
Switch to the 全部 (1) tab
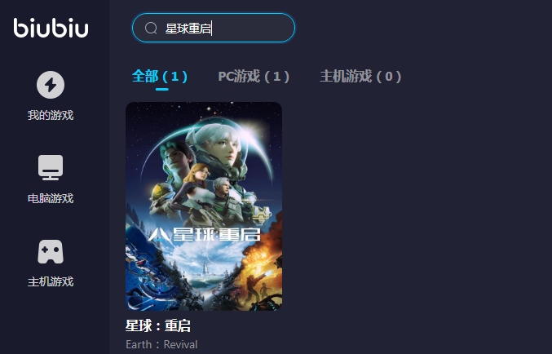point(160,76)
